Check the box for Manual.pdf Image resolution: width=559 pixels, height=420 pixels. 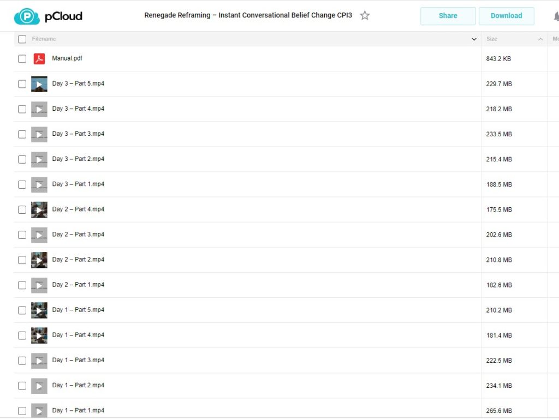tap(22, 59)
